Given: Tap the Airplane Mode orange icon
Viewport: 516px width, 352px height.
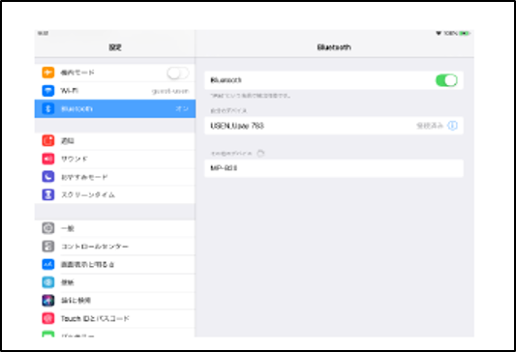Looking at the screenshot, I should [48, 73].
